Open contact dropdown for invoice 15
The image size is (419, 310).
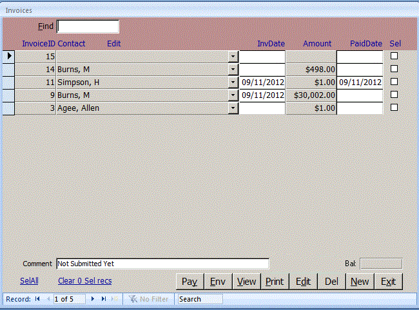point(233,57)
